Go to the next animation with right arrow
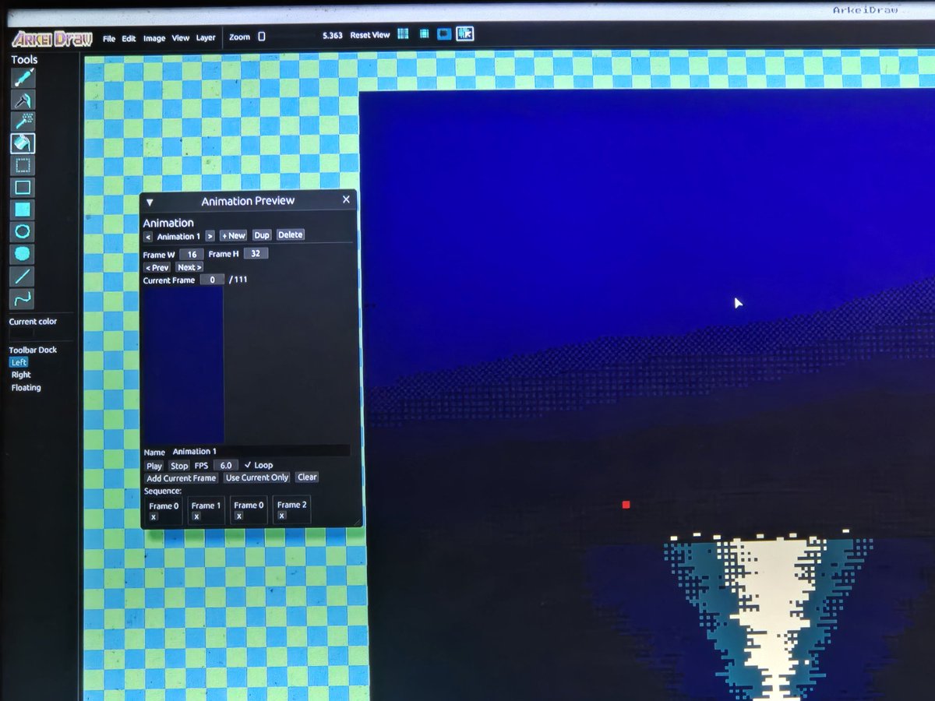 pos(210,236)
